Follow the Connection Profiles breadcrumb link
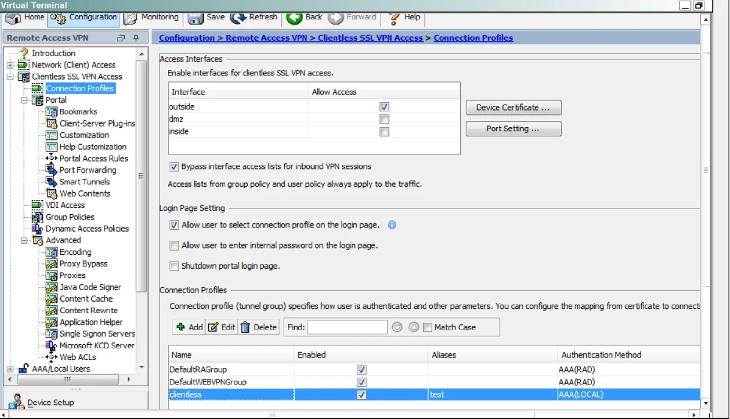The height and width of the screenshot is (419, 730). pos(473,38)
